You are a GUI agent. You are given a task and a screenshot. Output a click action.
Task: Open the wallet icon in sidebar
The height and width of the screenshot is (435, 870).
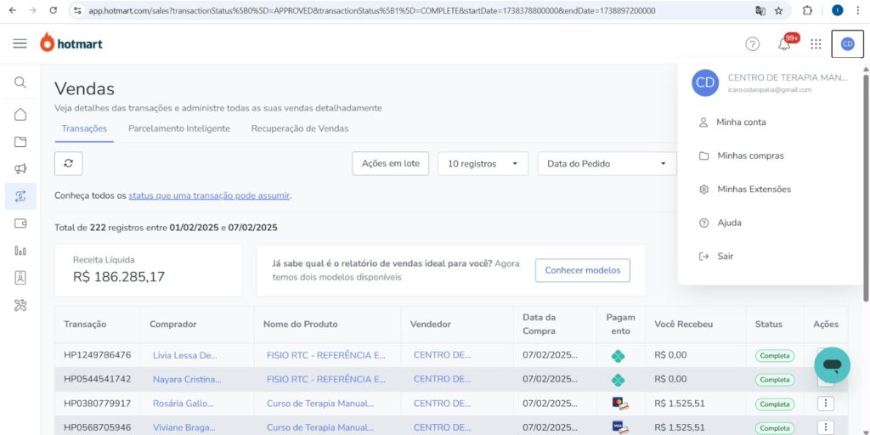(x=20, y=223)
